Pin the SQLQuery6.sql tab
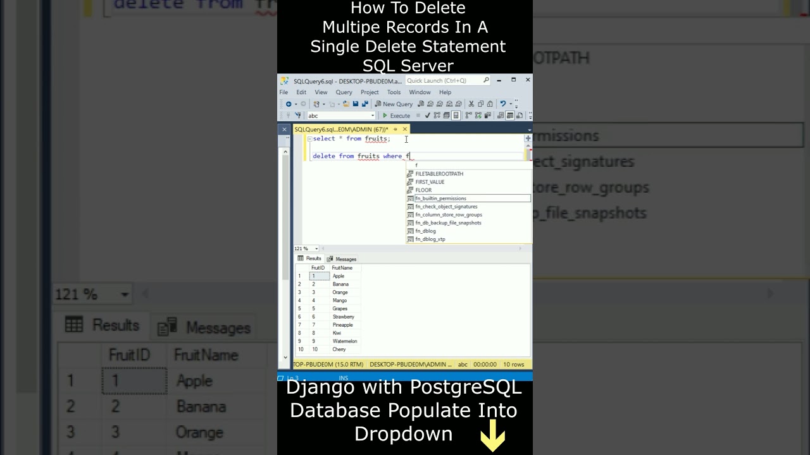This screenshot has width=810, height=455. pyautogui.click(x=396, y=129)
